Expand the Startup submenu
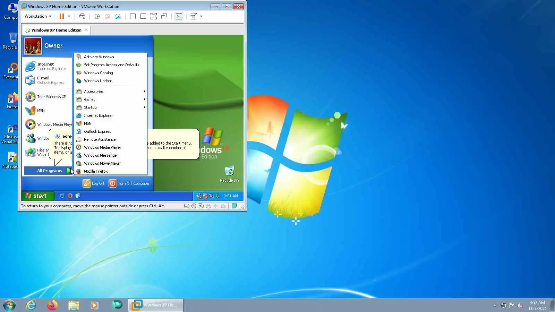The width and height of the screenshot is (555, 312). click(x=110, y=107)
